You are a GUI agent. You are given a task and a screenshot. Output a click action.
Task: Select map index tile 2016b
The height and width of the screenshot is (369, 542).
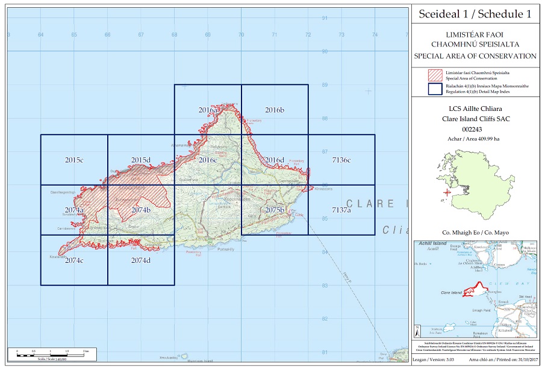coord(275,110)
